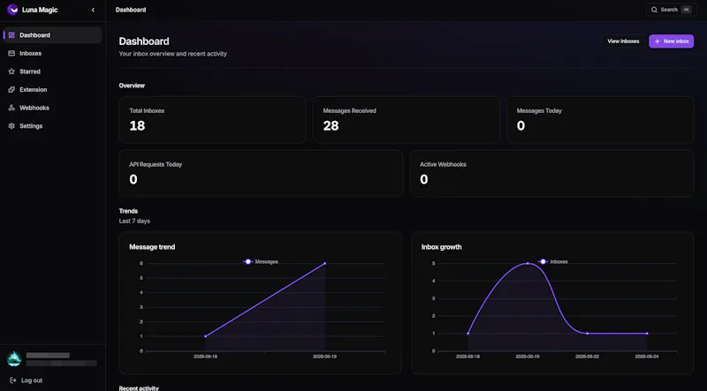Click the Starred star icon
The image size is (707, 391).
11,71
